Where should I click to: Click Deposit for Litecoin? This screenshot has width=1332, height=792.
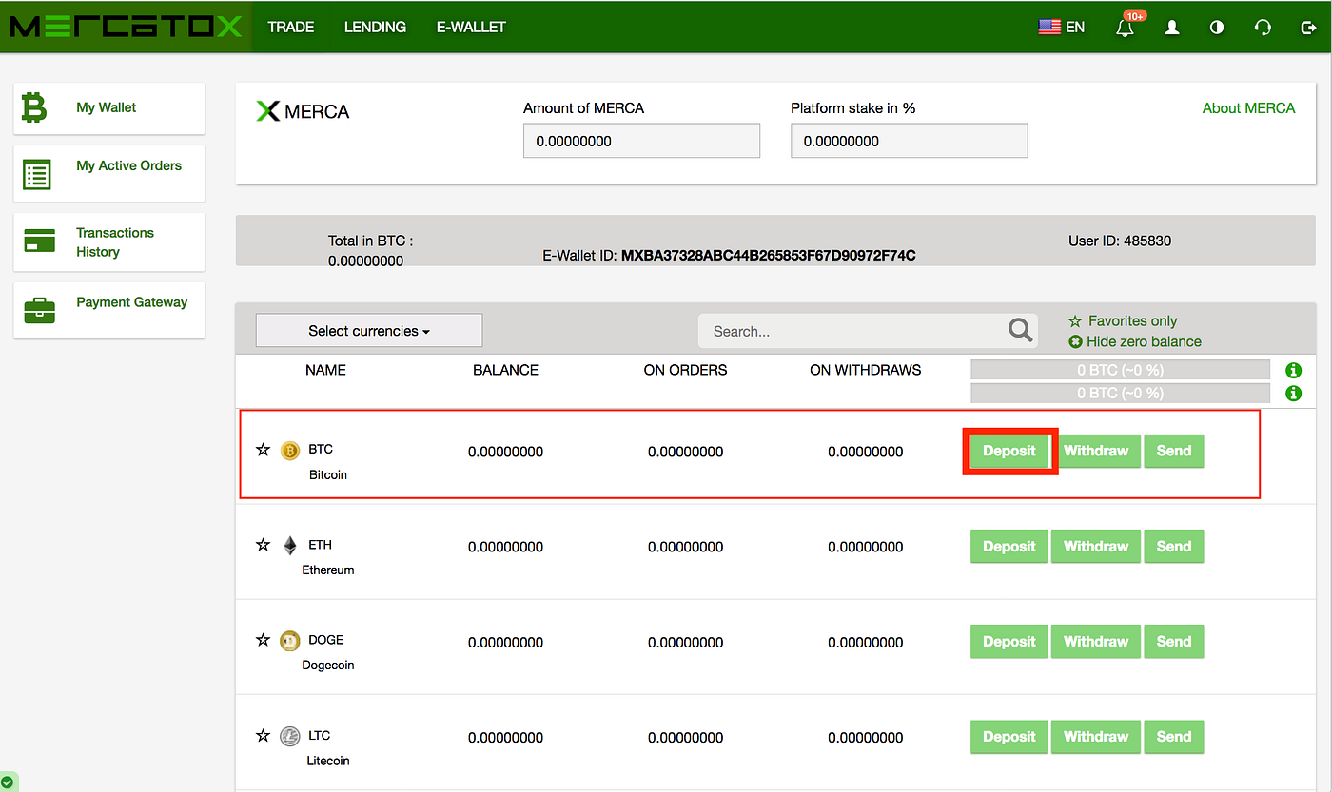[1009, 737]
